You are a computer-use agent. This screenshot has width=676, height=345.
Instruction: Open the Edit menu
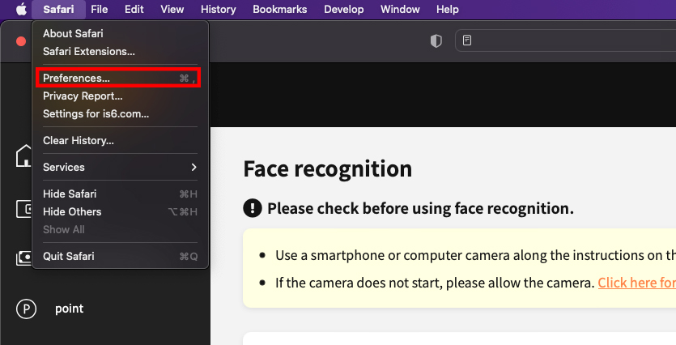click(134, 9)
